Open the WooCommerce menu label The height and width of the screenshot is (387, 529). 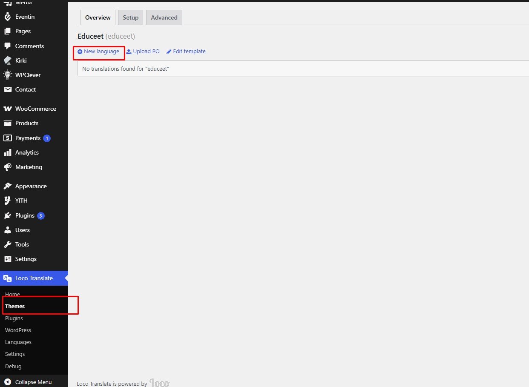click(36, 109)
